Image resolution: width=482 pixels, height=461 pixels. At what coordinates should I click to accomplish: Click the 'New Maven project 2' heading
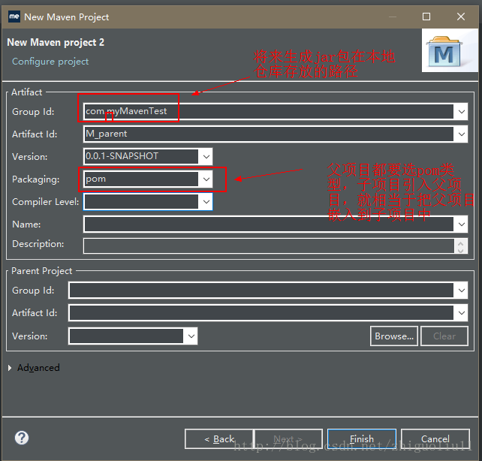click(56, 42)
